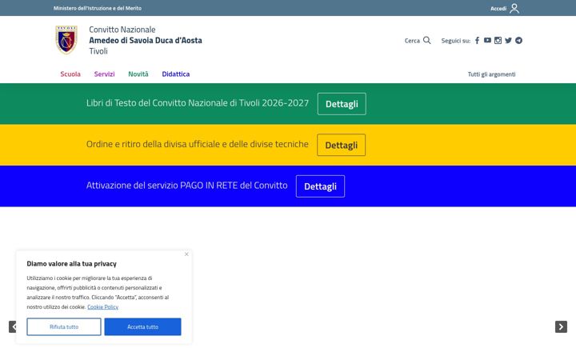Viewport: 576px width, 360px height.
Task: Open the Cookie Policy link
Action: tap(103, 307)
